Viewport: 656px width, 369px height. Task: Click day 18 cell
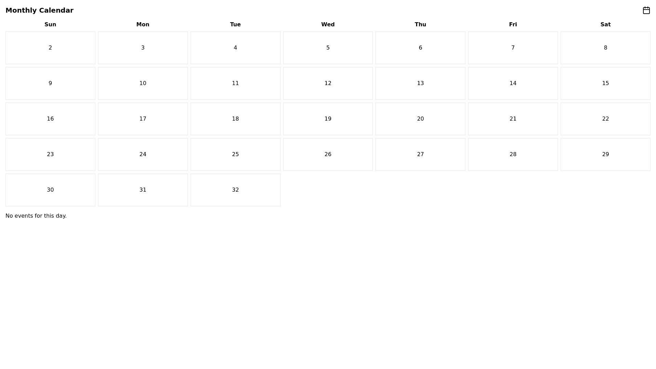[x=235, y=119]
